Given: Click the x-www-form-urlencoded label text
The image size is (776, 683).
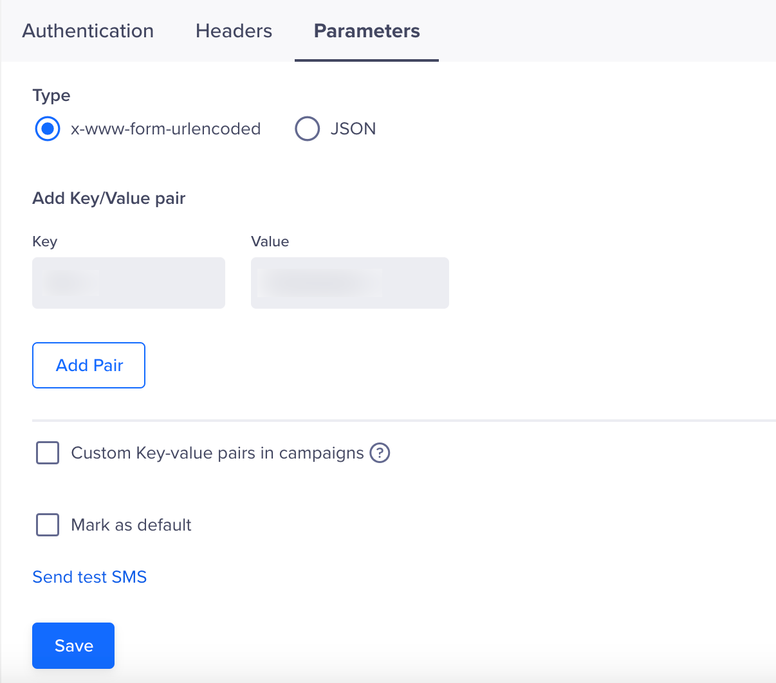Looking at the screenshot, I should [x=165, y=129].
